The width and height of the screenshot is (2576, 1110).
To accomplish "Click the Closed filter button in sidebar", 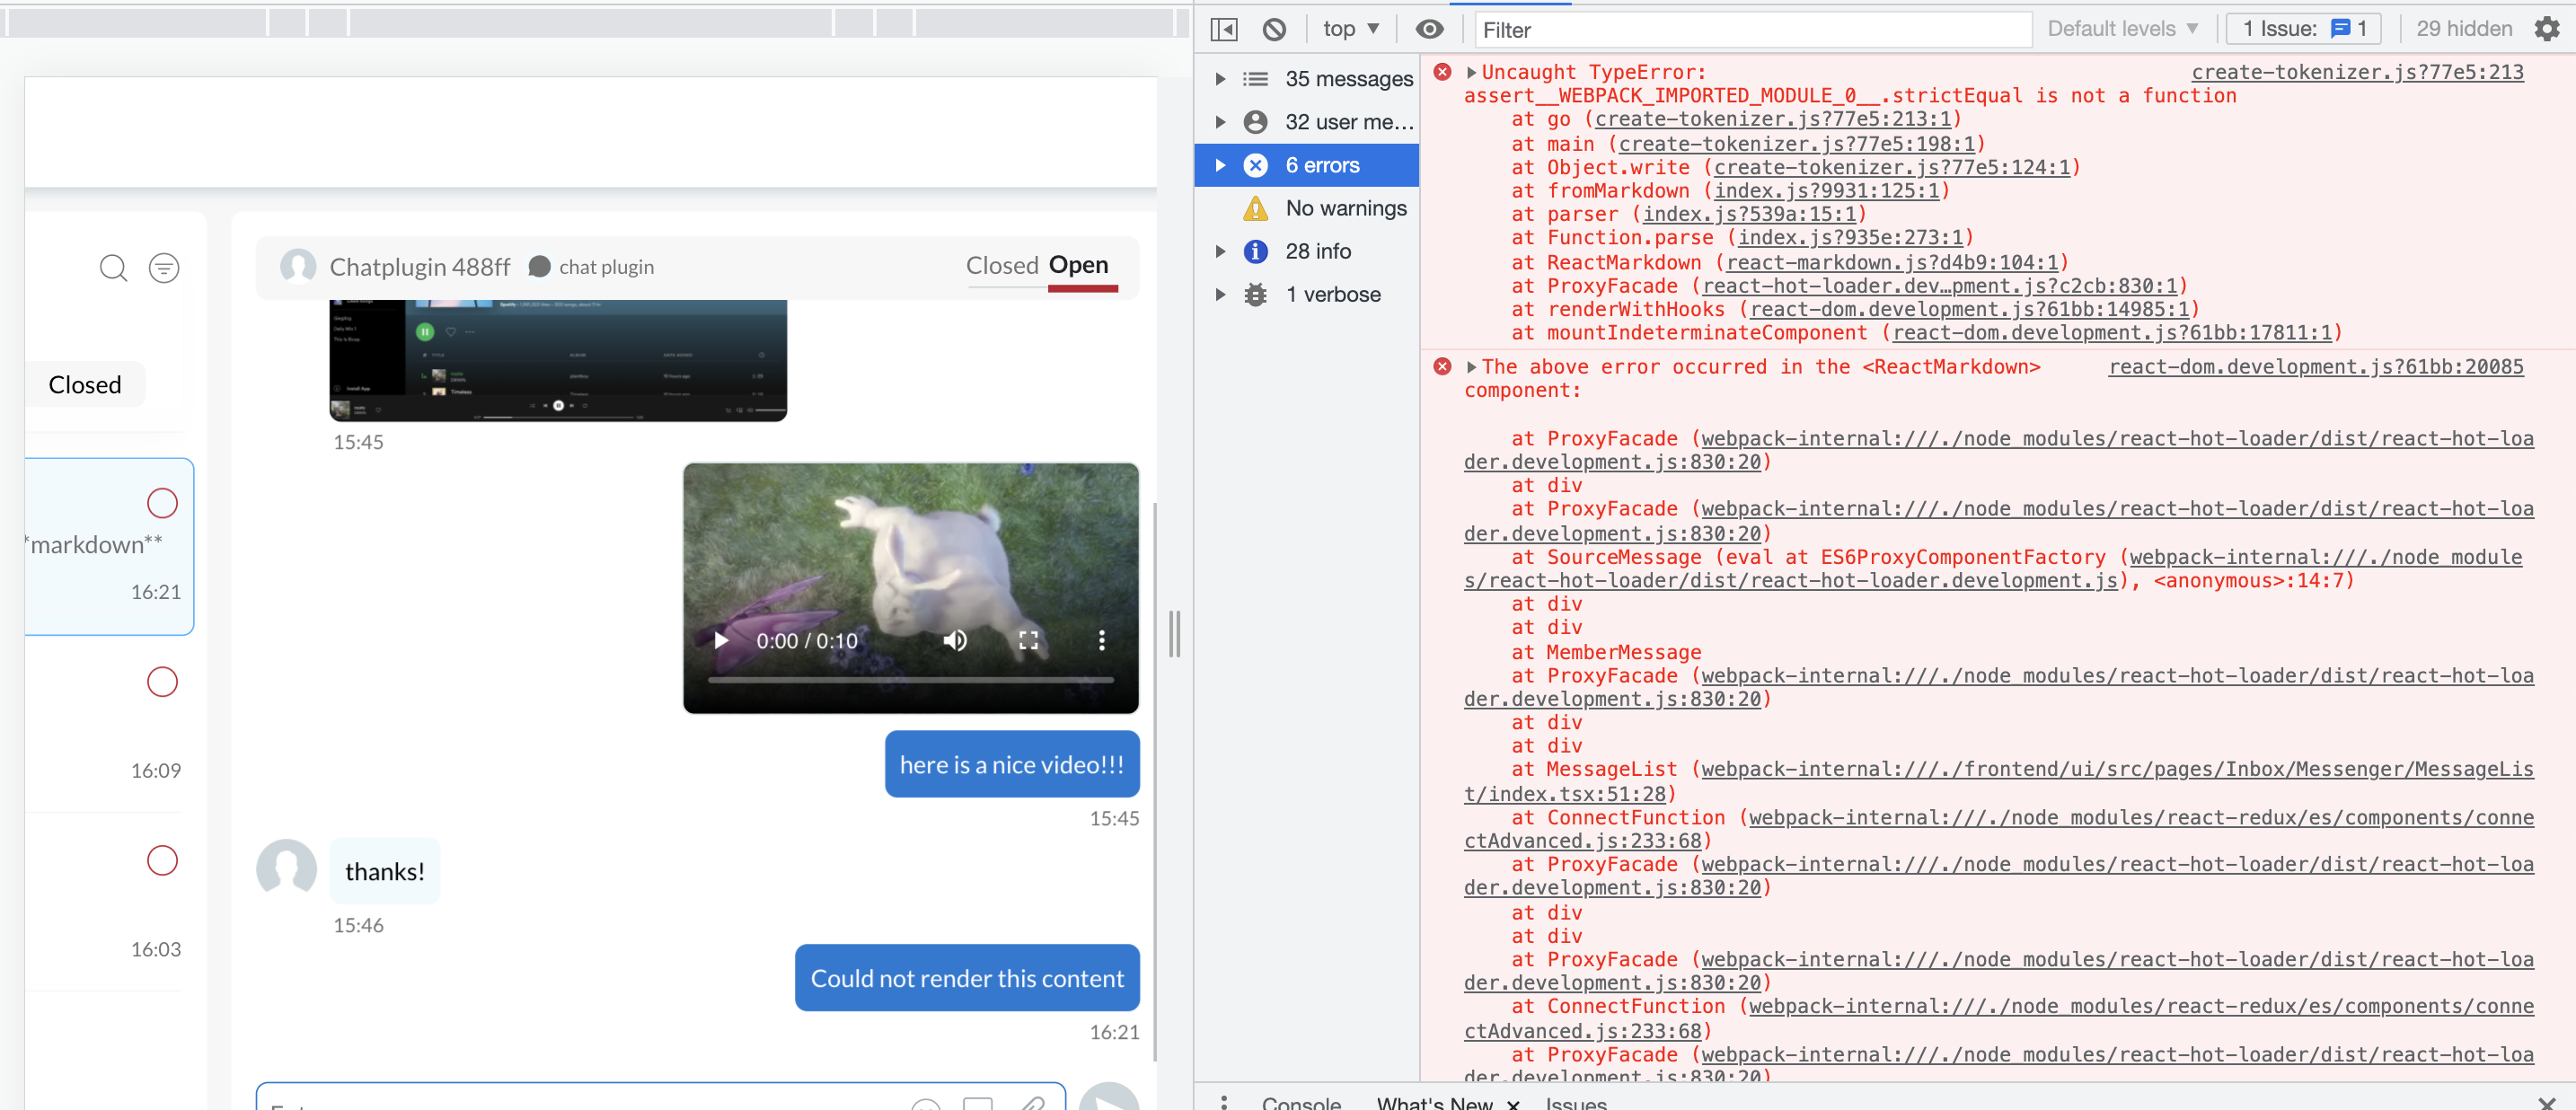I will 85,385.
